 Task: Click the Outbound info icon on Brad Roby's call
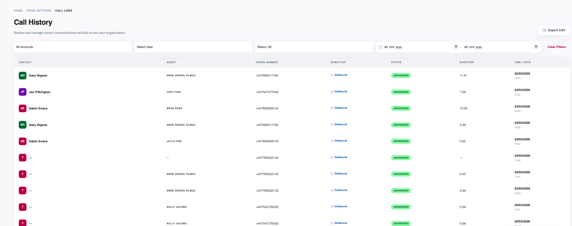click(x=332, y=108)
